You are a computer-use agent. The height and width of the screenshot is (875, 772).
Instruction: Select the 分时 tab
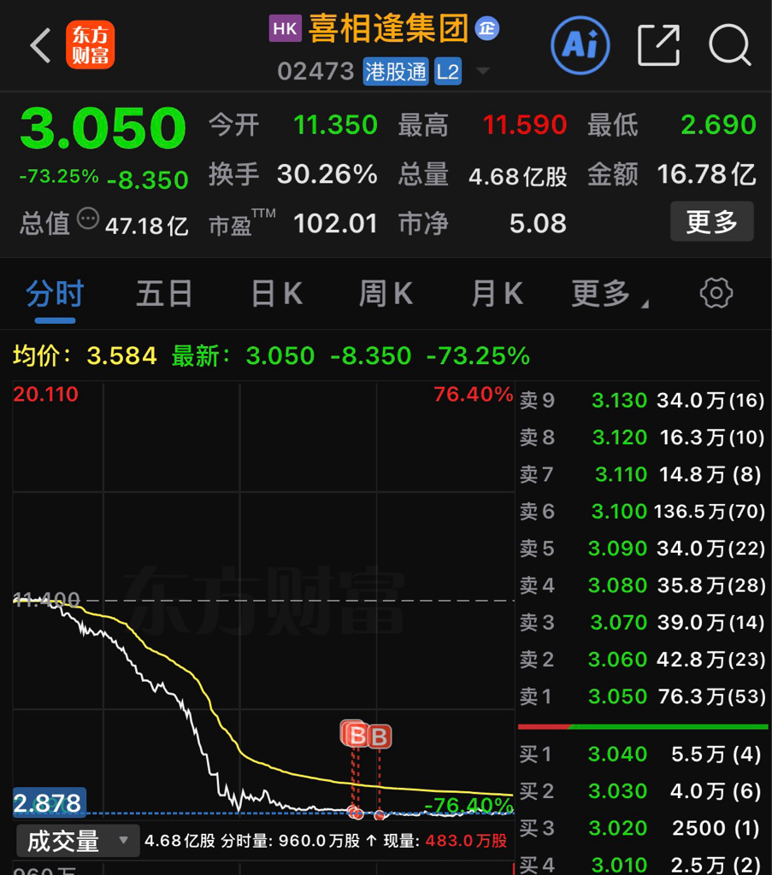tap(55, 294)
